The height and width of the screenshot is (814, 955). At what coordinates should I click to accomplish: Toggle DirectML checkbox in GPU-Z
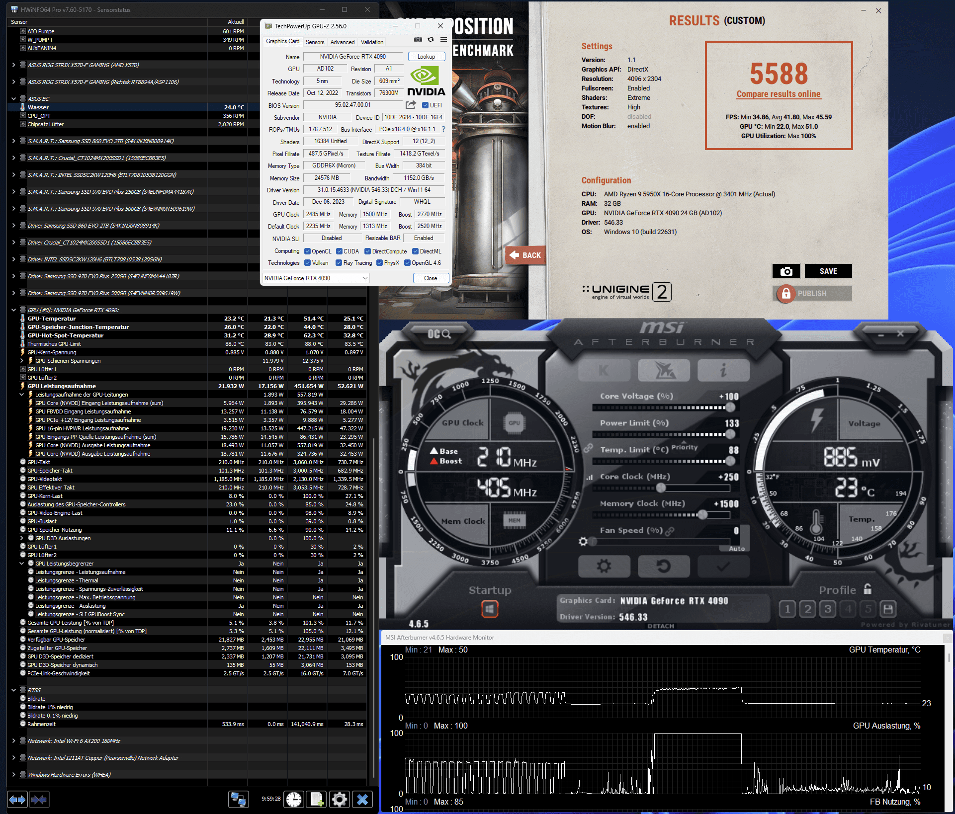[416, 251]
